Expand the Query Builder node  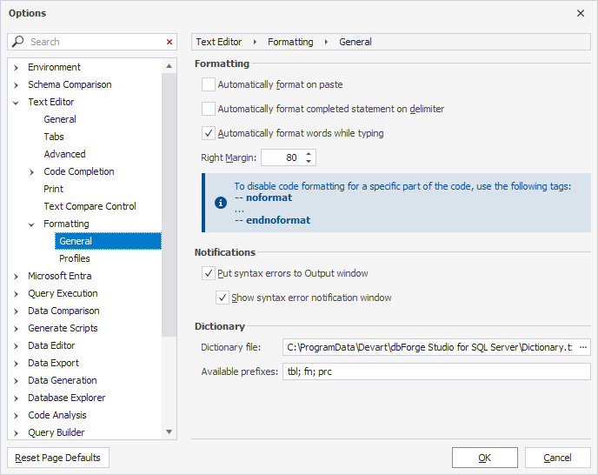16,433
